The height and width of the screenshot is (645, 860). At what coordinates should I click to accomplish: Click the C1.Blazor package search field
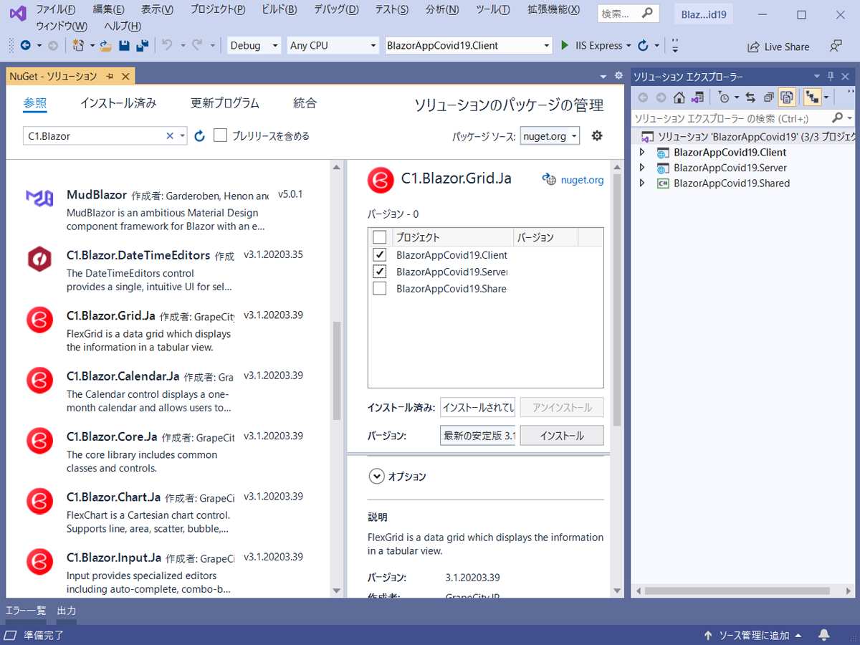pyautogui.click(x=96, y=135)
